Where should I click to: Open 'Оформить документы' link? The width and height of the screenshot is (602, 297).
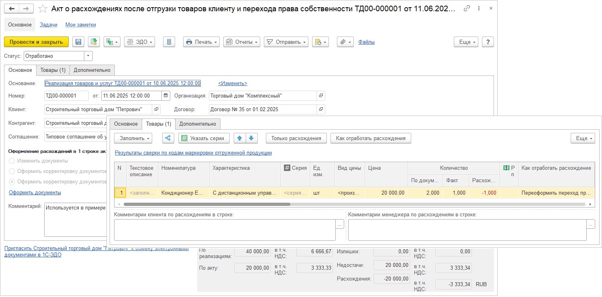(35, 192)
